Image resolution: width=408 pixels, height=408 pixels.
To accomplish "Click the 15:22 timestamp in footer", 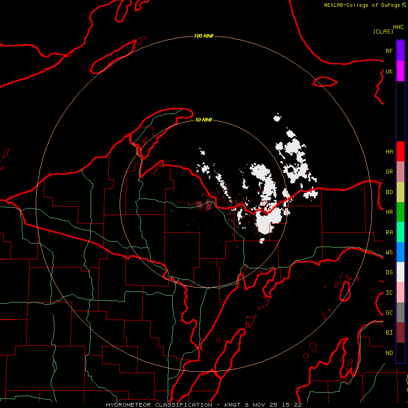I will click(x=292, y=405).
